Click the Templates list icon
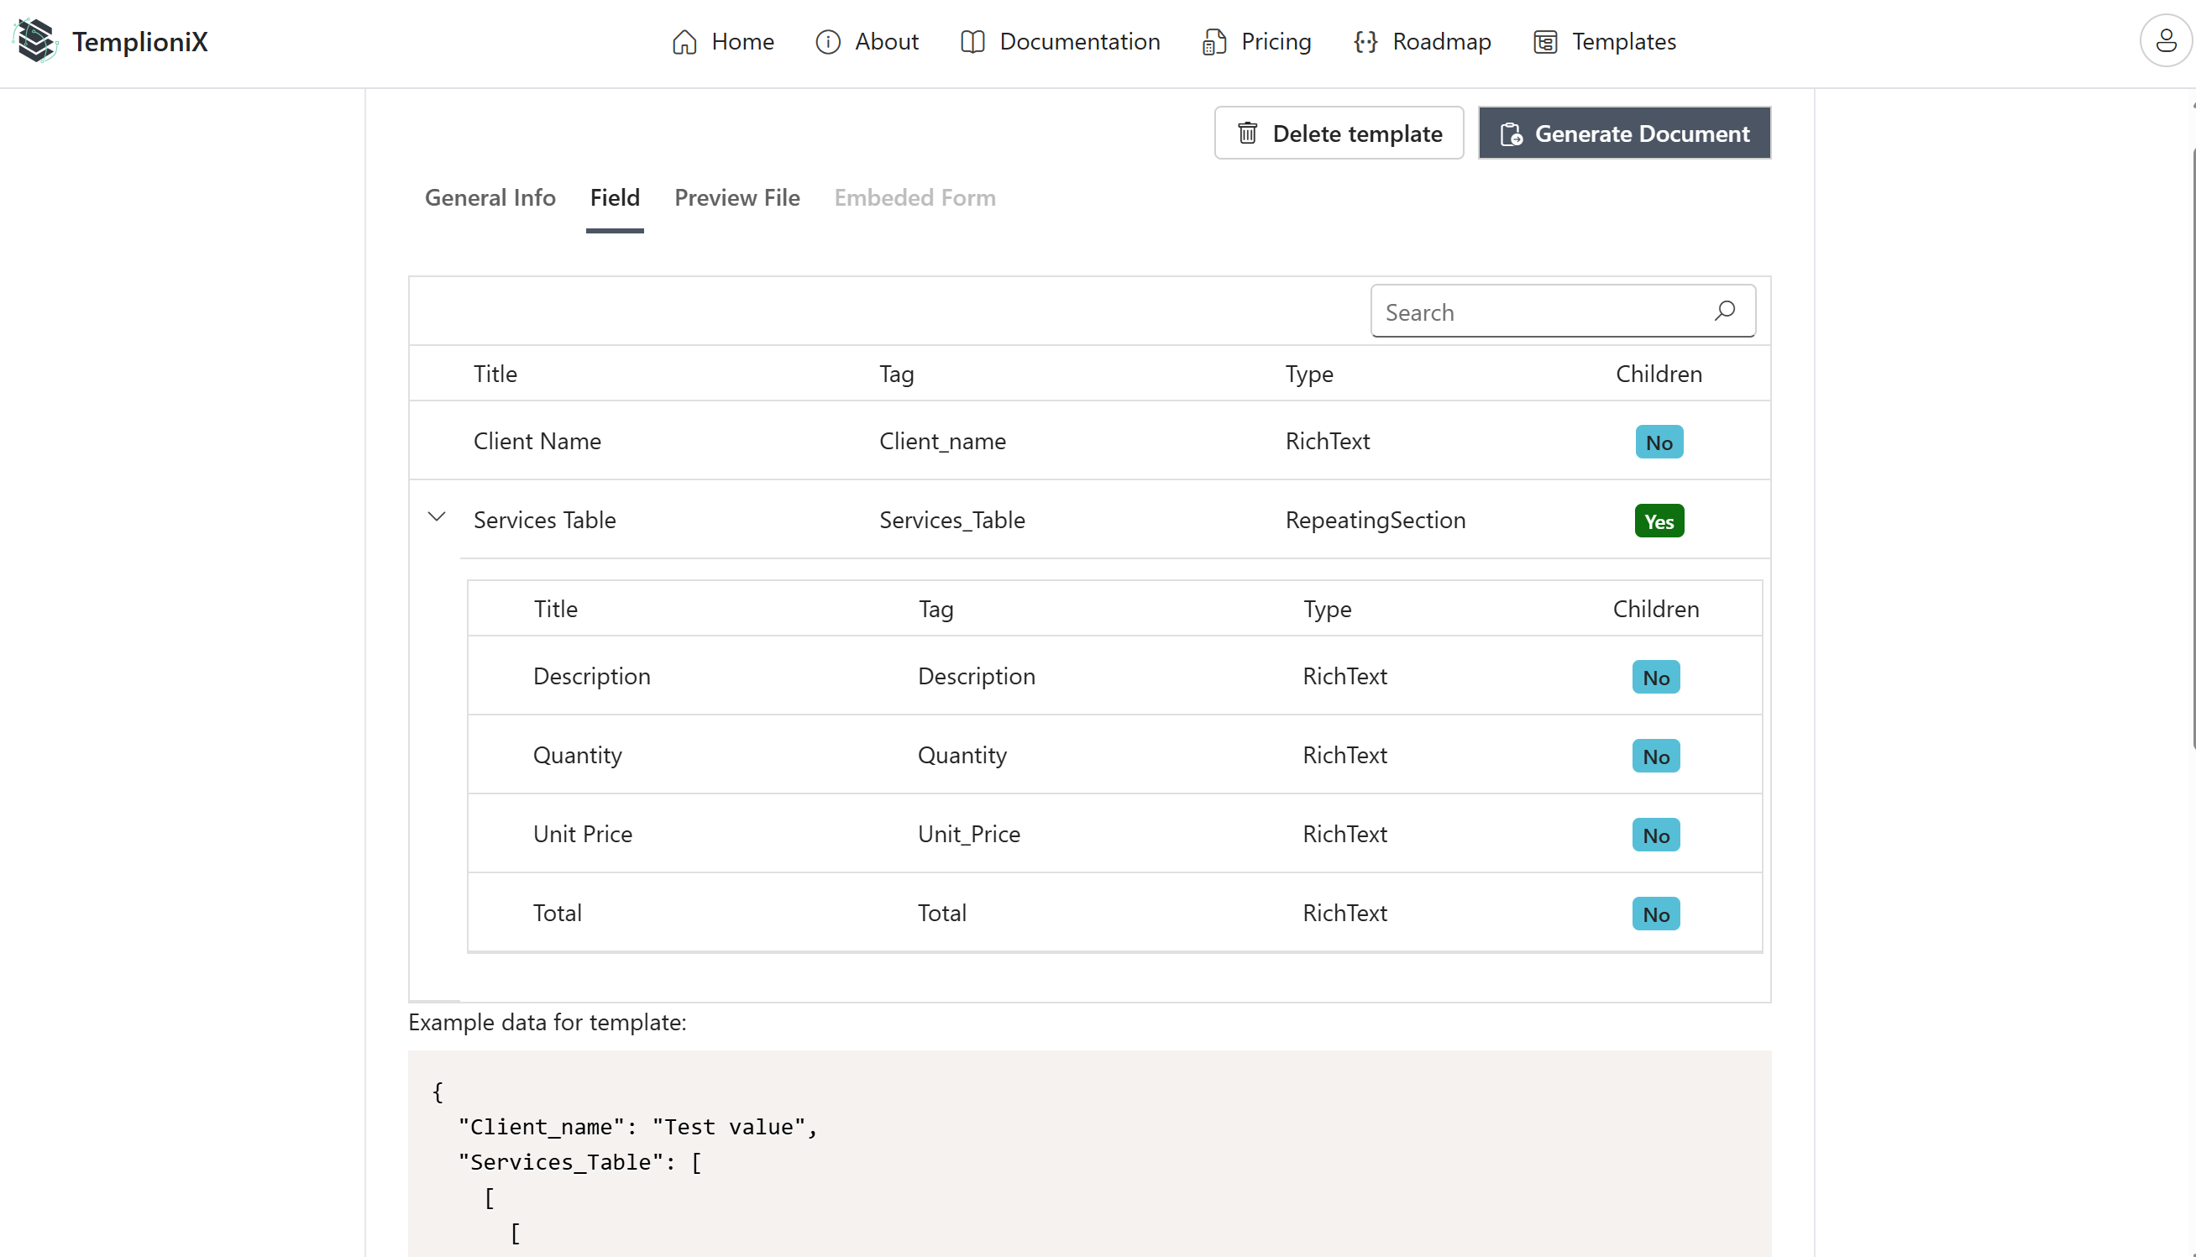This screenshot has width=2196, height=1257. click(1545, 41)
